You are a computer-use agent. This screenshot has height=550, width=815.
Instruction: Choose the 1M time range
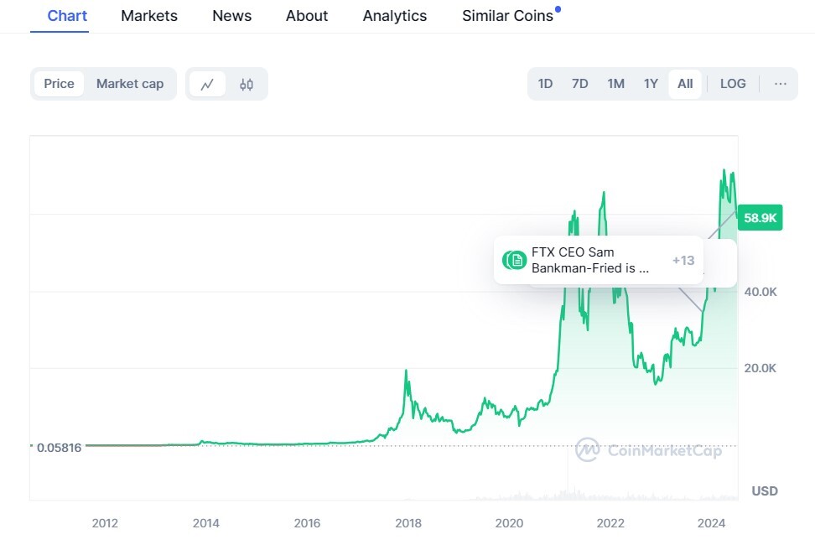click(x=616, y=84)
